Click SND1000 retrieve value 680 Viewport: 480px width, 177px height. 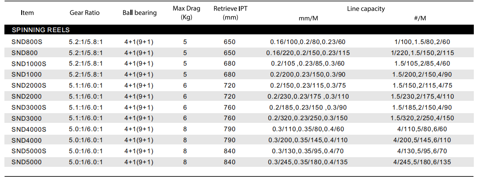(x=230, y=74)
